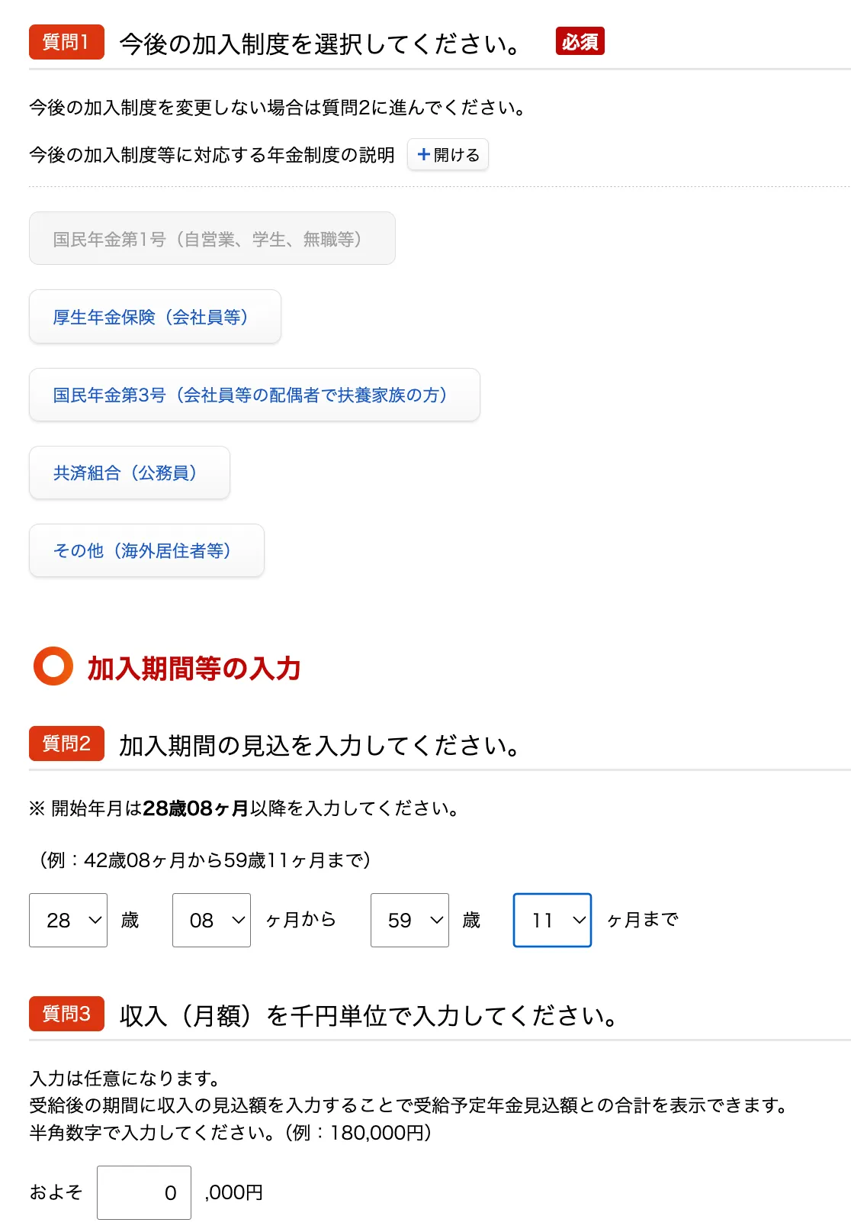Click the monthly income input field showing 0
Image resolution: width=851 pixels, height=1229 pixels.
click(143, 1192)
